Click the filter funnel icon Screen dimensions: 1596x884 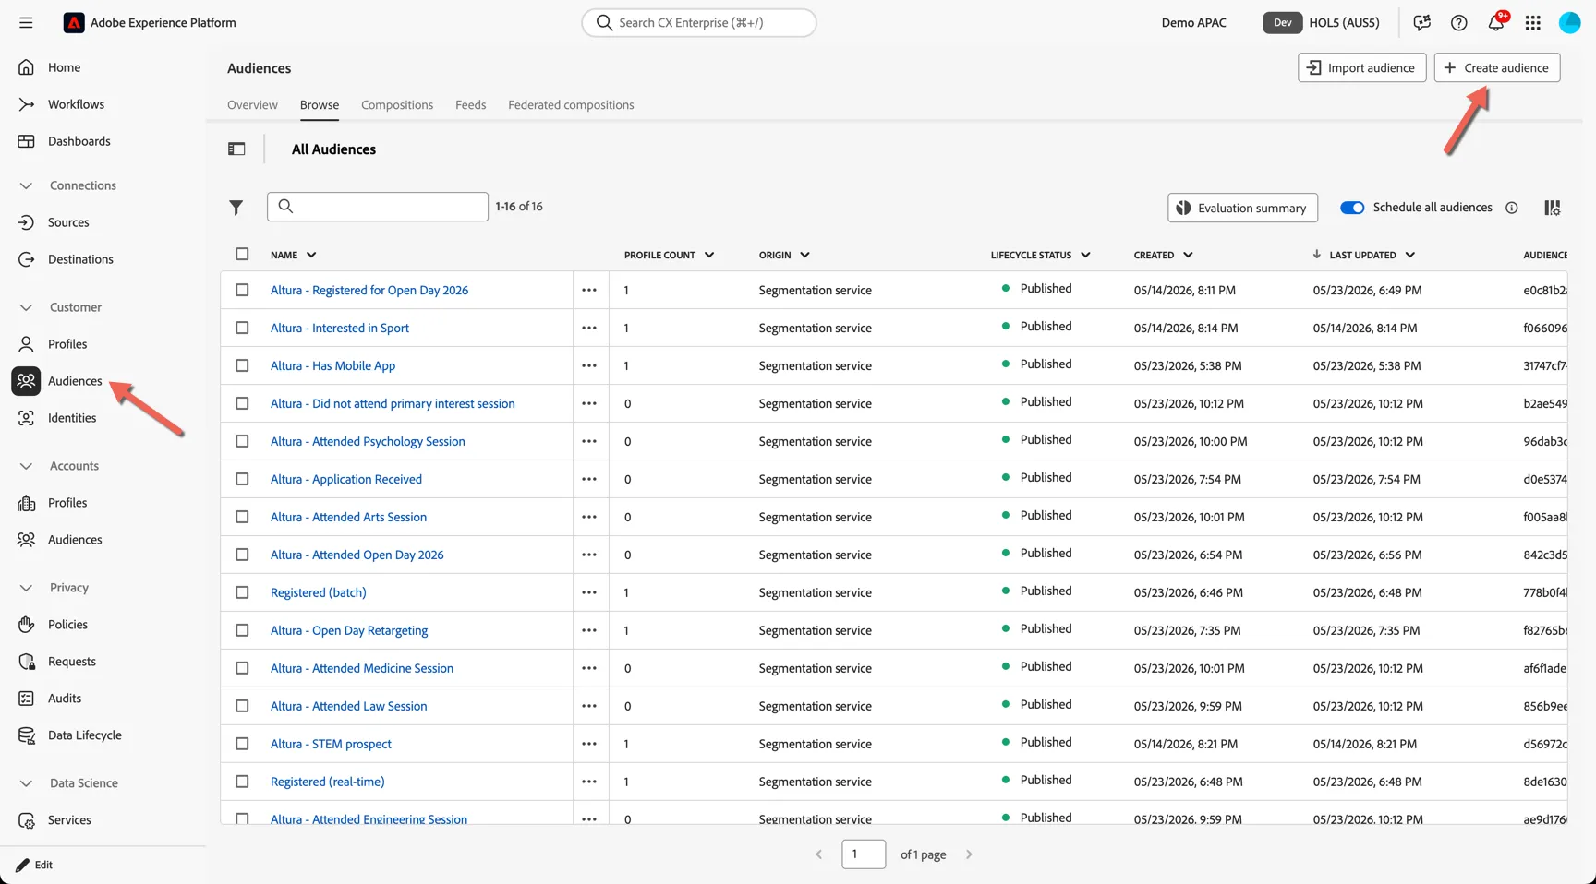236,208
